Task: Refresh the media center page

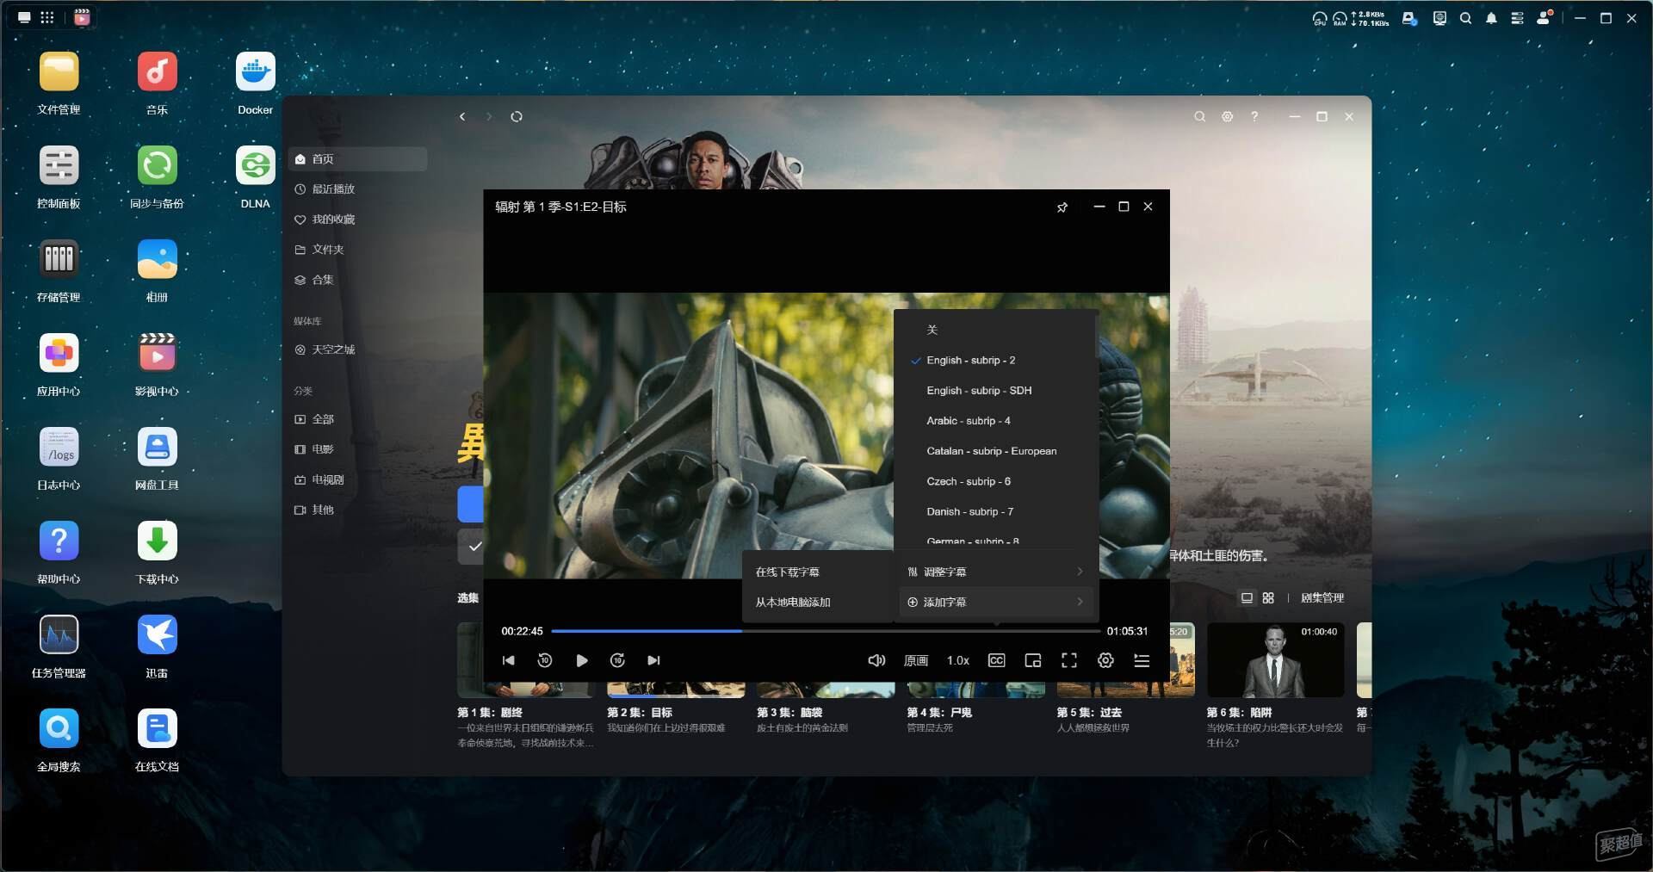Action: (517, 116)
